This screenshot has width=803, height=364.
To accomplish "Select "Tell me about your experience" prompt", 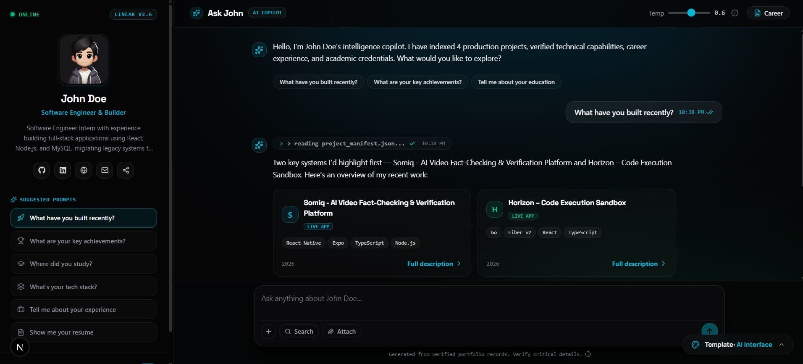I will tap(84, 309).
